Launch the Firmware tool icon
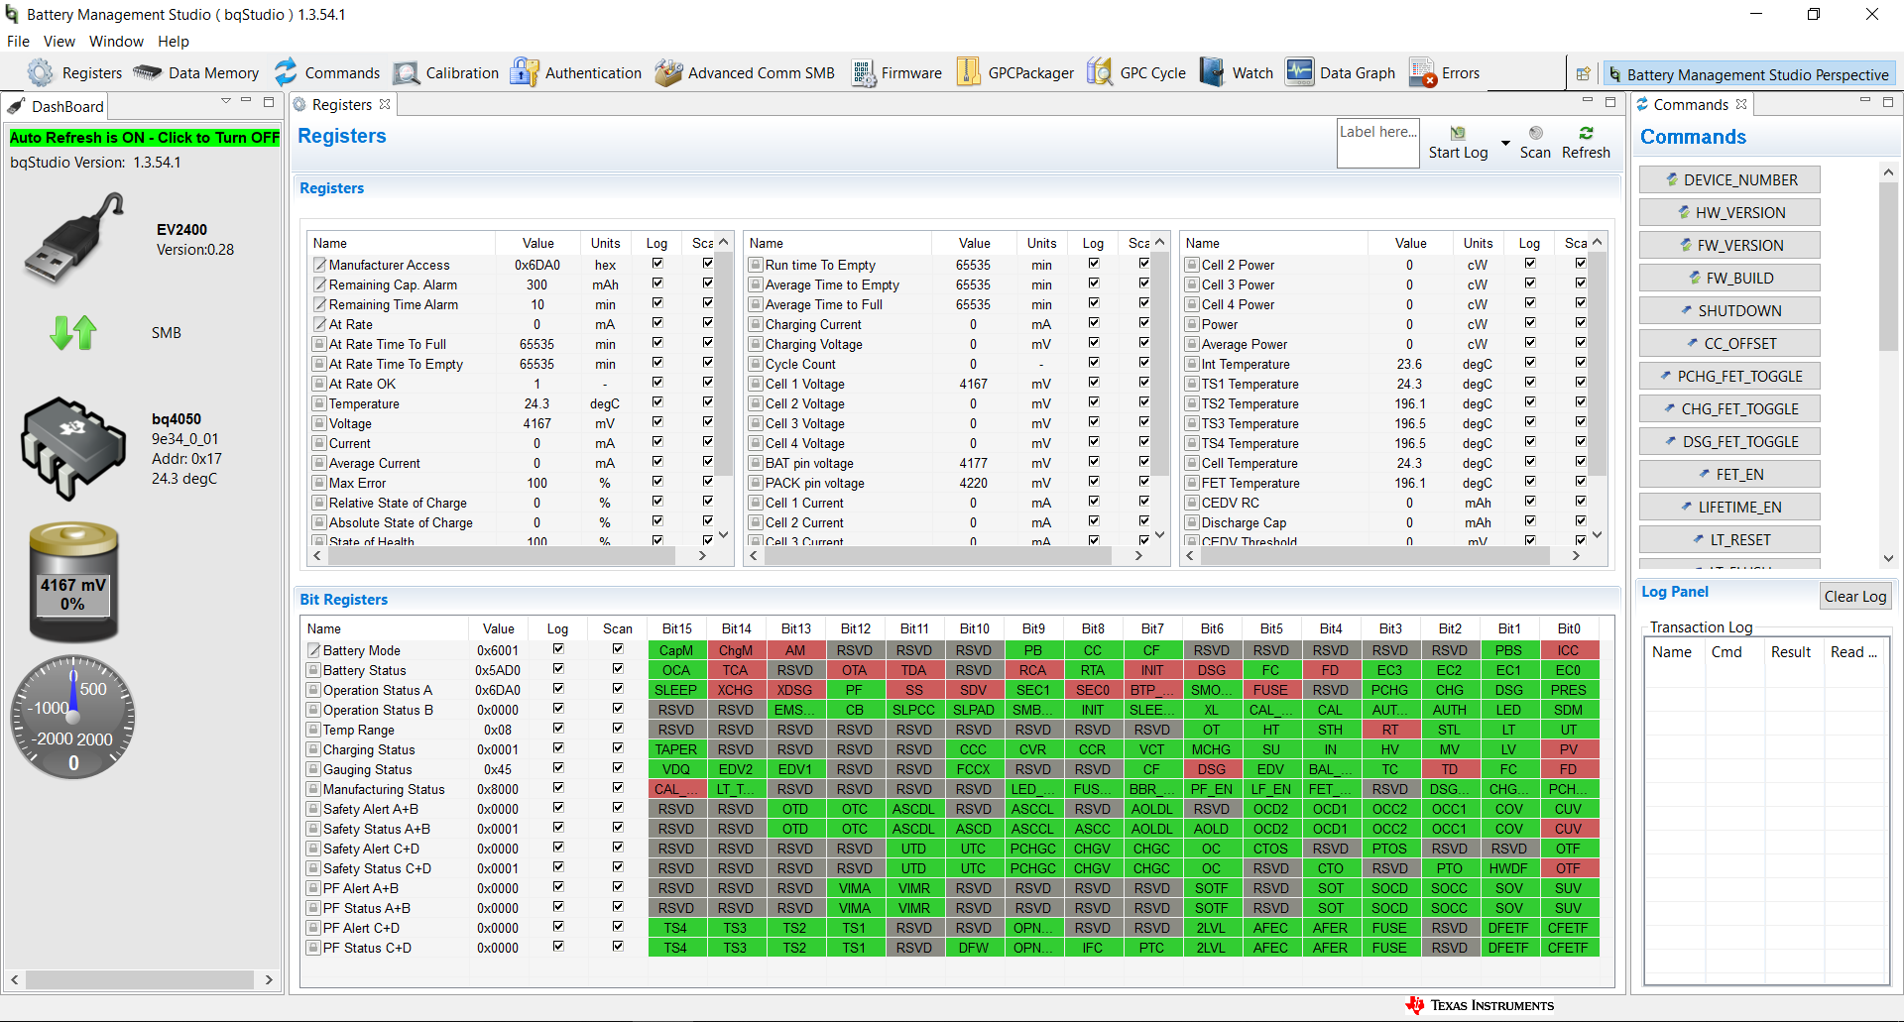 coord(863,73)
